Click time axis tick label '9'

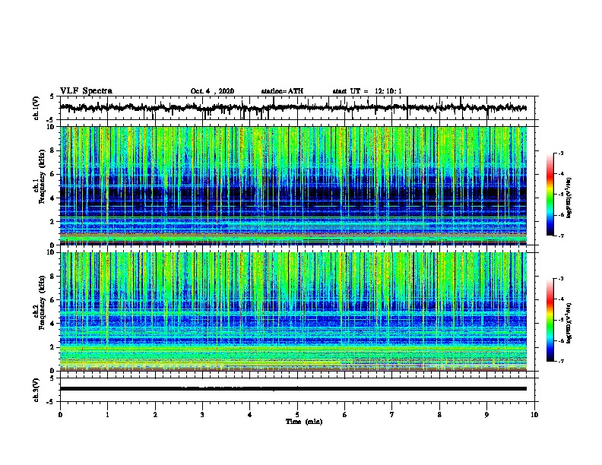coord(486,414)
